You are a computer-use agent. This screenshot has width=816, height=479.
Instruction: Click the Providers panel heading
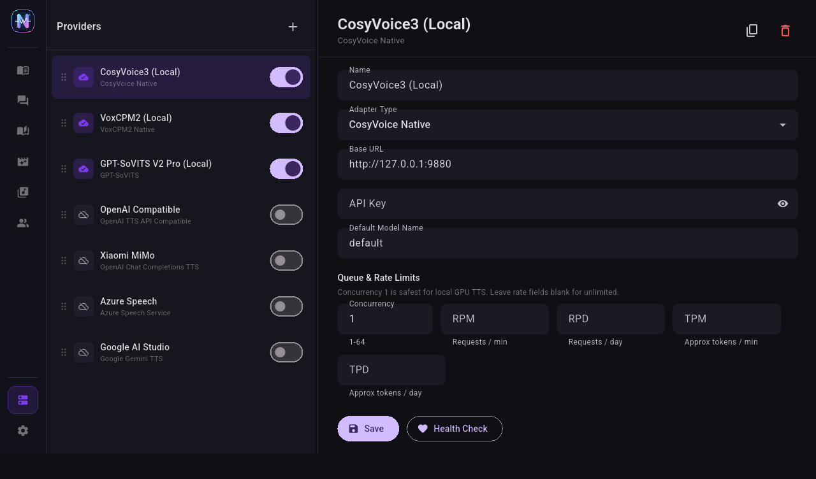point(79,27)
